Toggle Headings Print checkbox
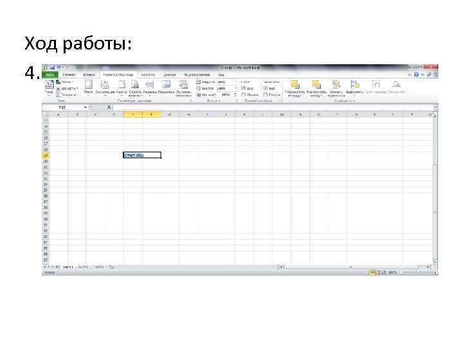Screen dimensions: 463x347 [266, 94]
